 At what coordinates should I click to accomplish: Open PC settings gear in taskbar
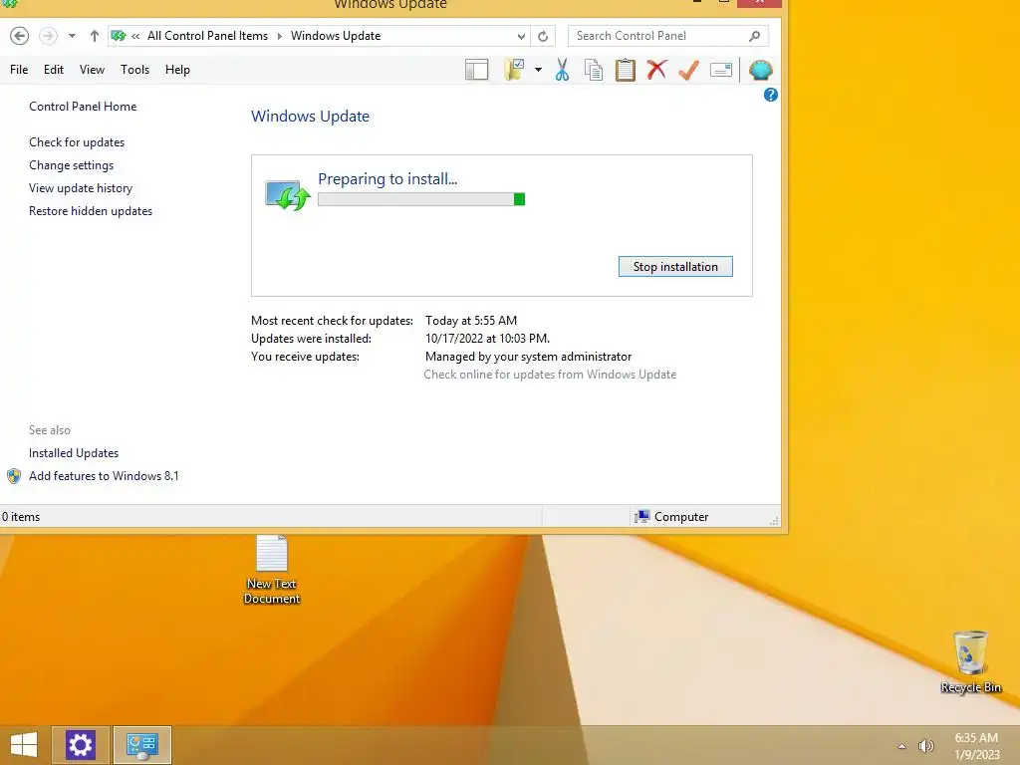(80, 745)
